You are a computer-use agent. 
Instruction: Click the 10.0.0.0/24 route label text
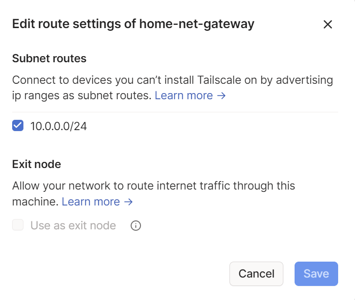(x=59, y=126)
